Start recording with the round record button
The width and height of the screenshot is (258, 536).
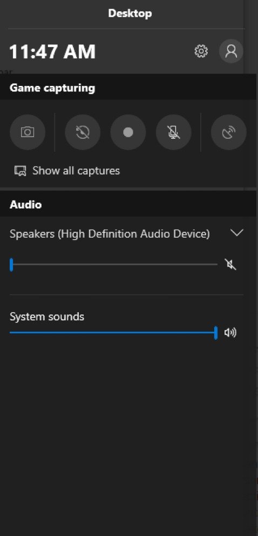128,132
